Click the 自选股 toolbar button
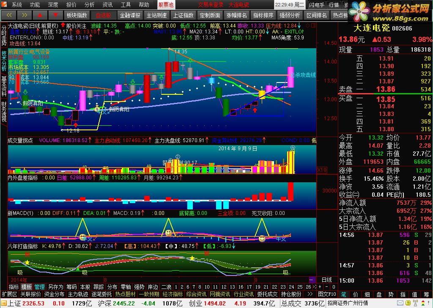The image size is (433, 308). pos(104,15)
